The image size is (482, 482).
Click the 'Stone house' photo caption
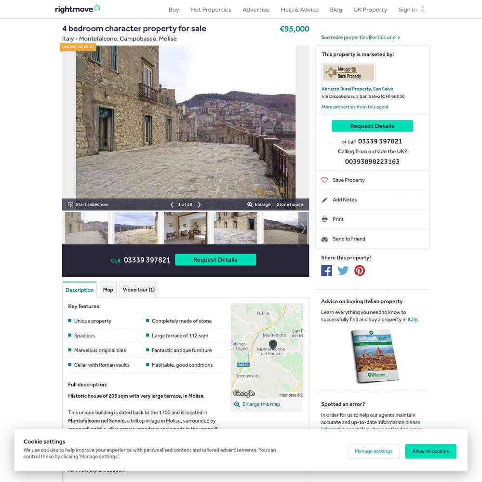290,205
